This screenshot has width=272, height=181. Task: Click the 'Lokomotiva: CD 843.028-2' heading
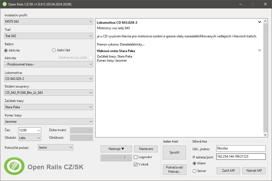(x=117, y=23)
